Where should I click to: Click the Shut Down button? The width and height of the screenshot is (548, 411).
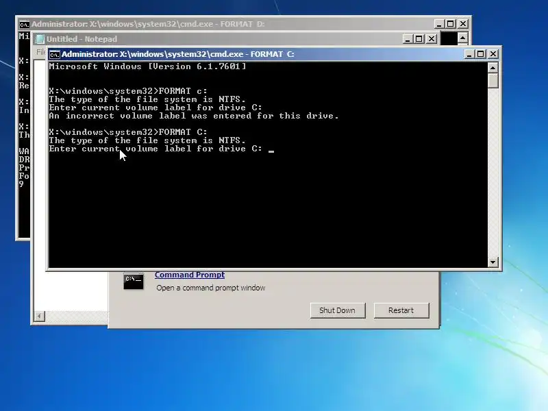(x=338, y=310)
